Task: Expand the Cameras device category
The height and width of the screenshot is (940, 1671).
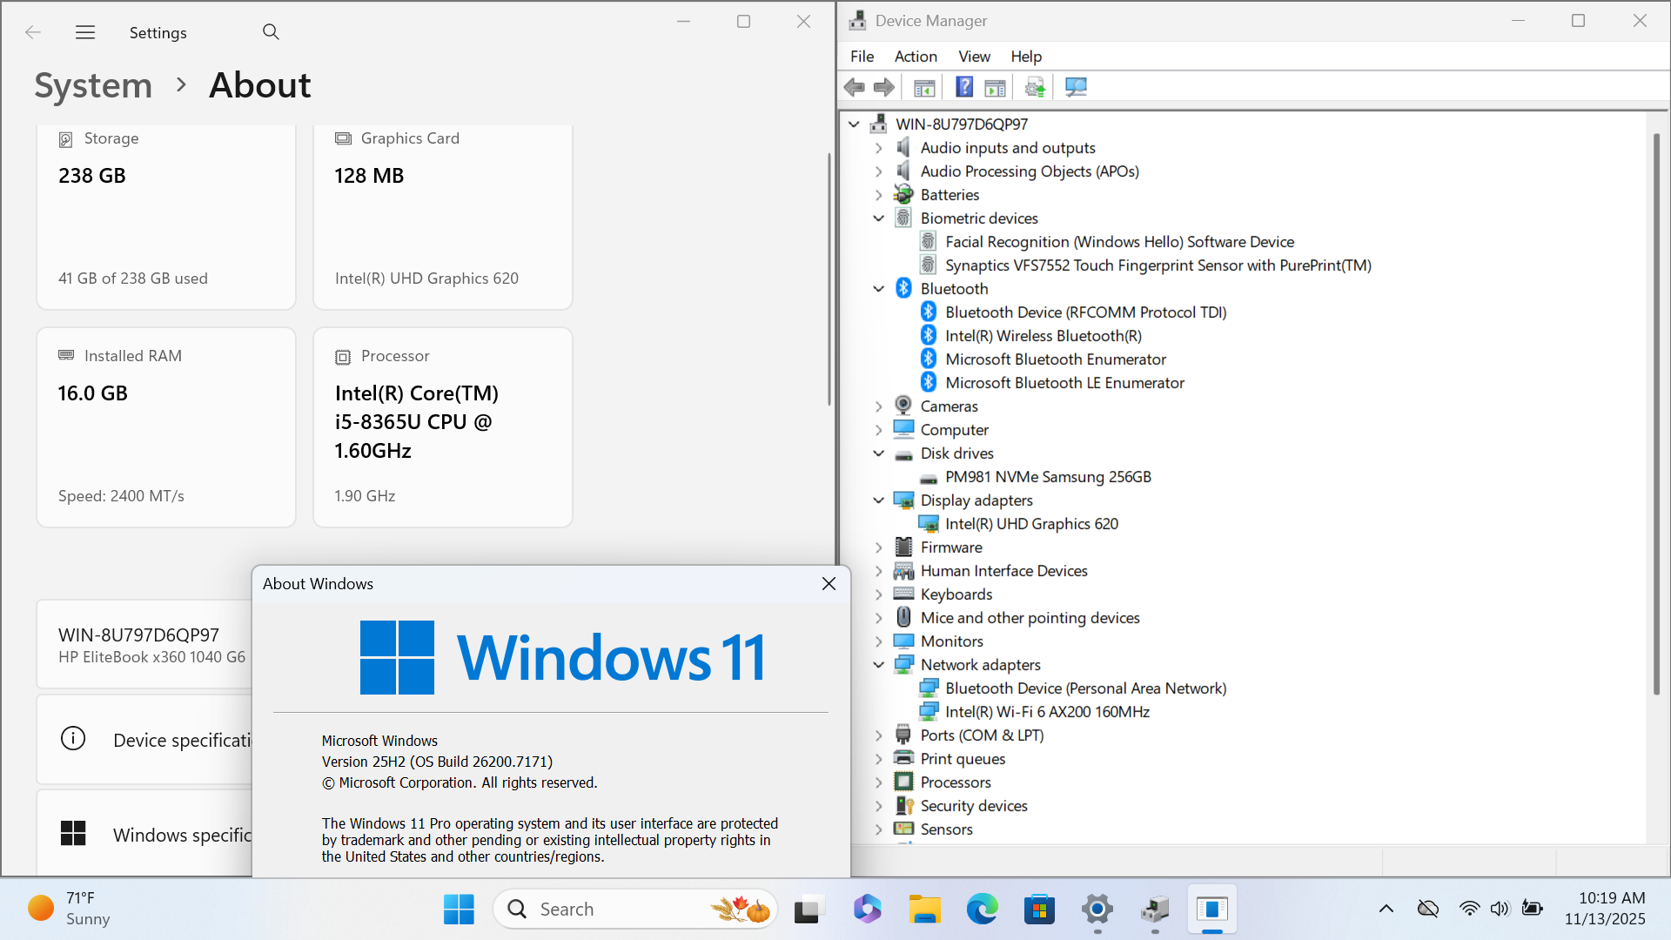Action: [x=879, y=406]
